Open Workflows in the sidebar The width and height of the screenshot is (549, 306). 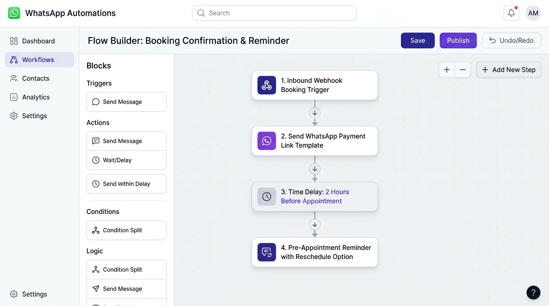click(x=39, y=60)
